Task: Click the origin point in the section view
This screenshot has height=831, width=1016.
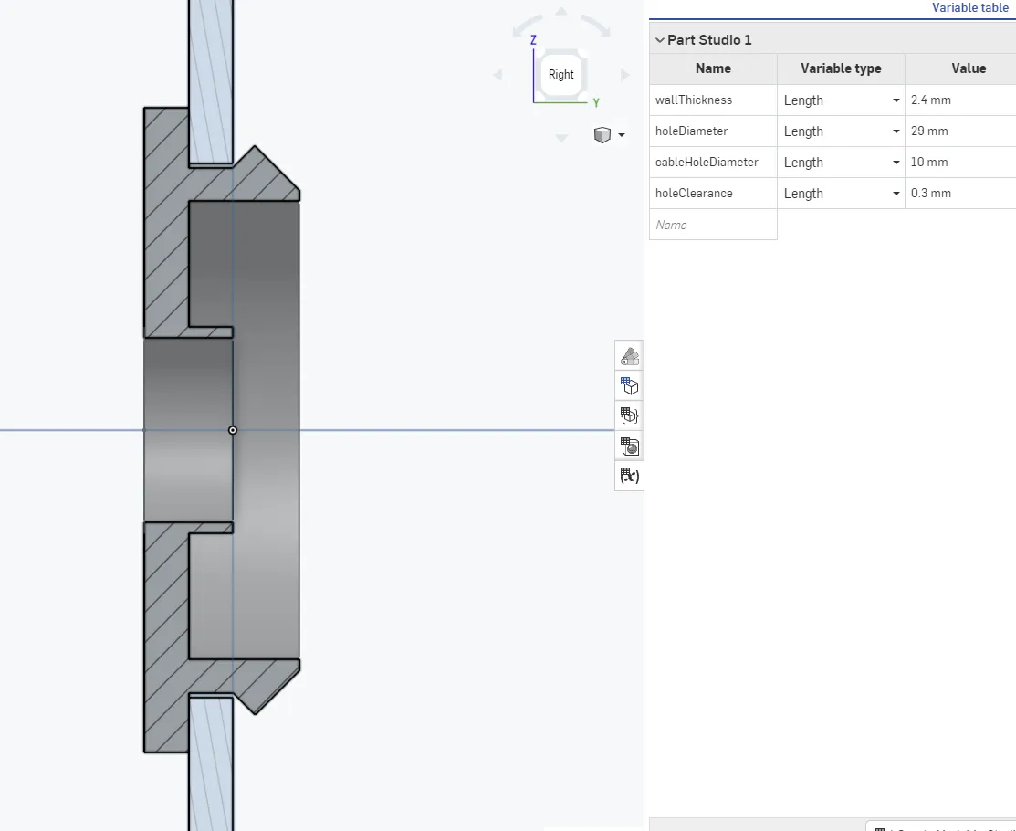Action: (233, 430)
